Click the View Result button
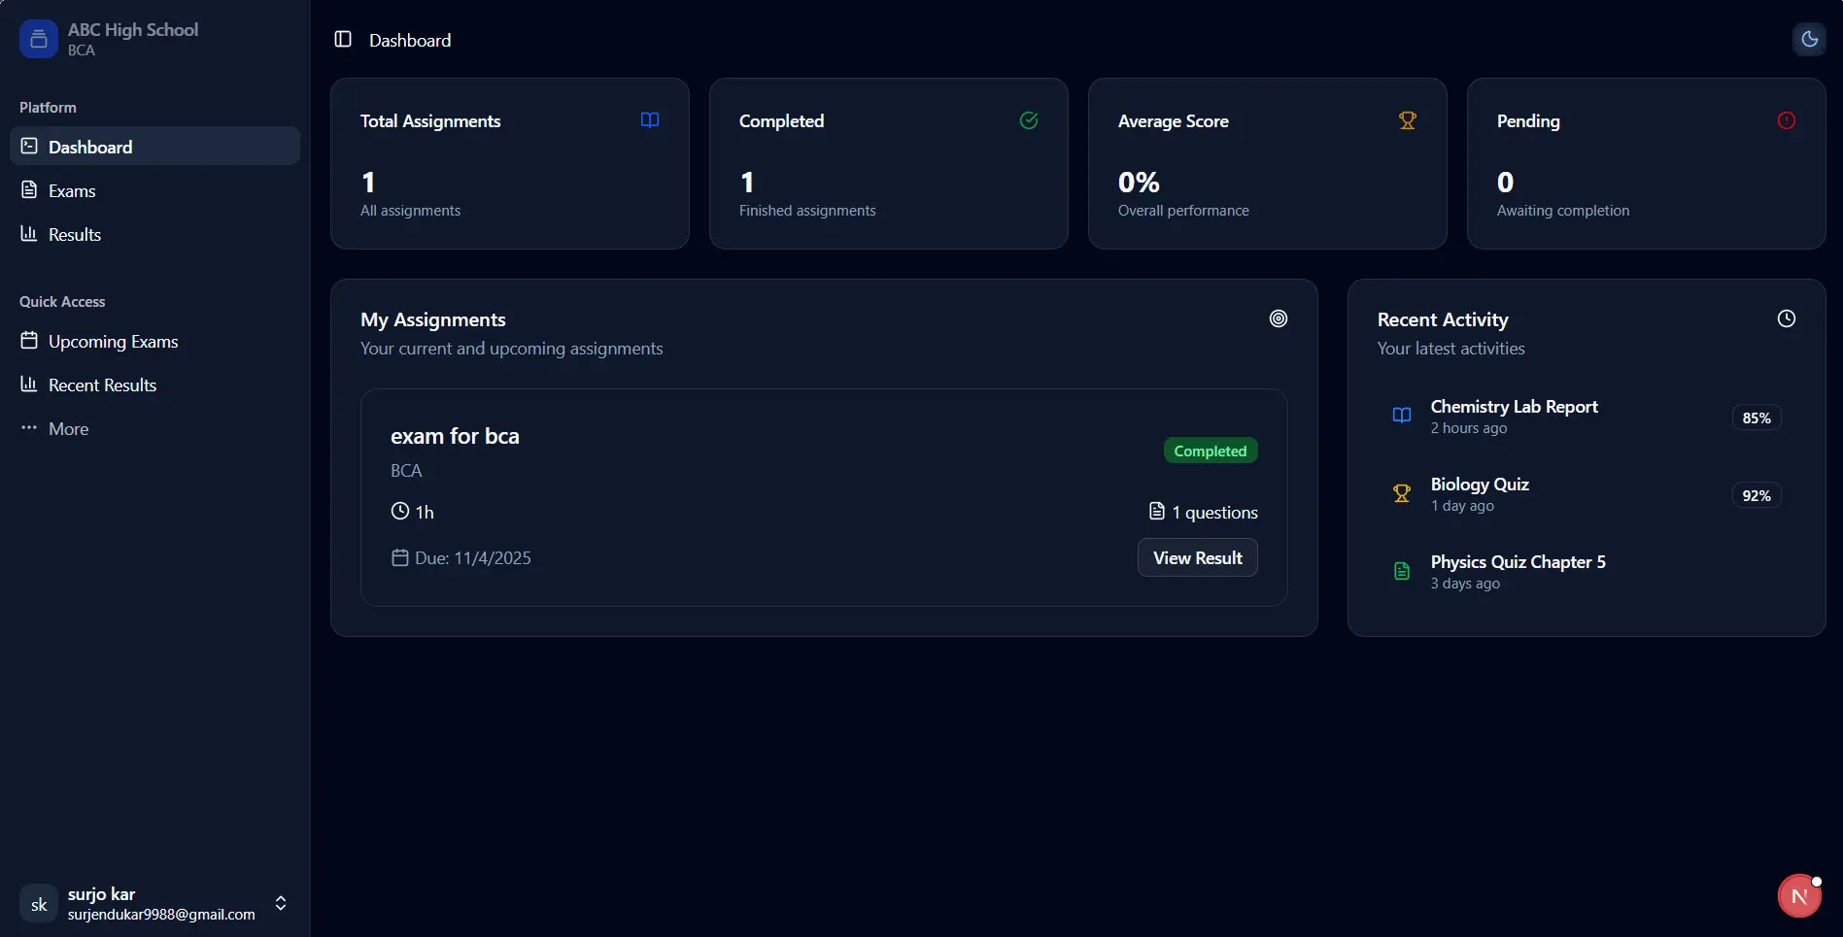The height and width of the screenshot is (937, 1843). (x=1197, y=557)
